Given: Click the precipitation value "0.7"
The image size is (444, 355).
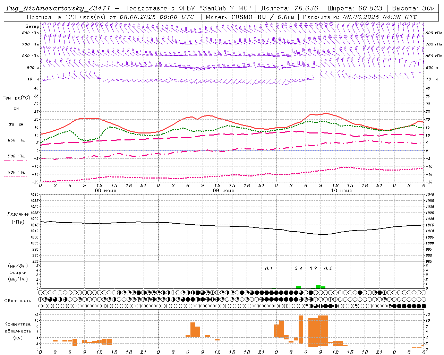Looking at the screenshot, I should click(x=313, y=268).
